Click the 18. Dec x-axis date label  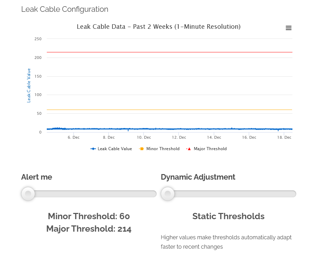(x=284, y=137)
